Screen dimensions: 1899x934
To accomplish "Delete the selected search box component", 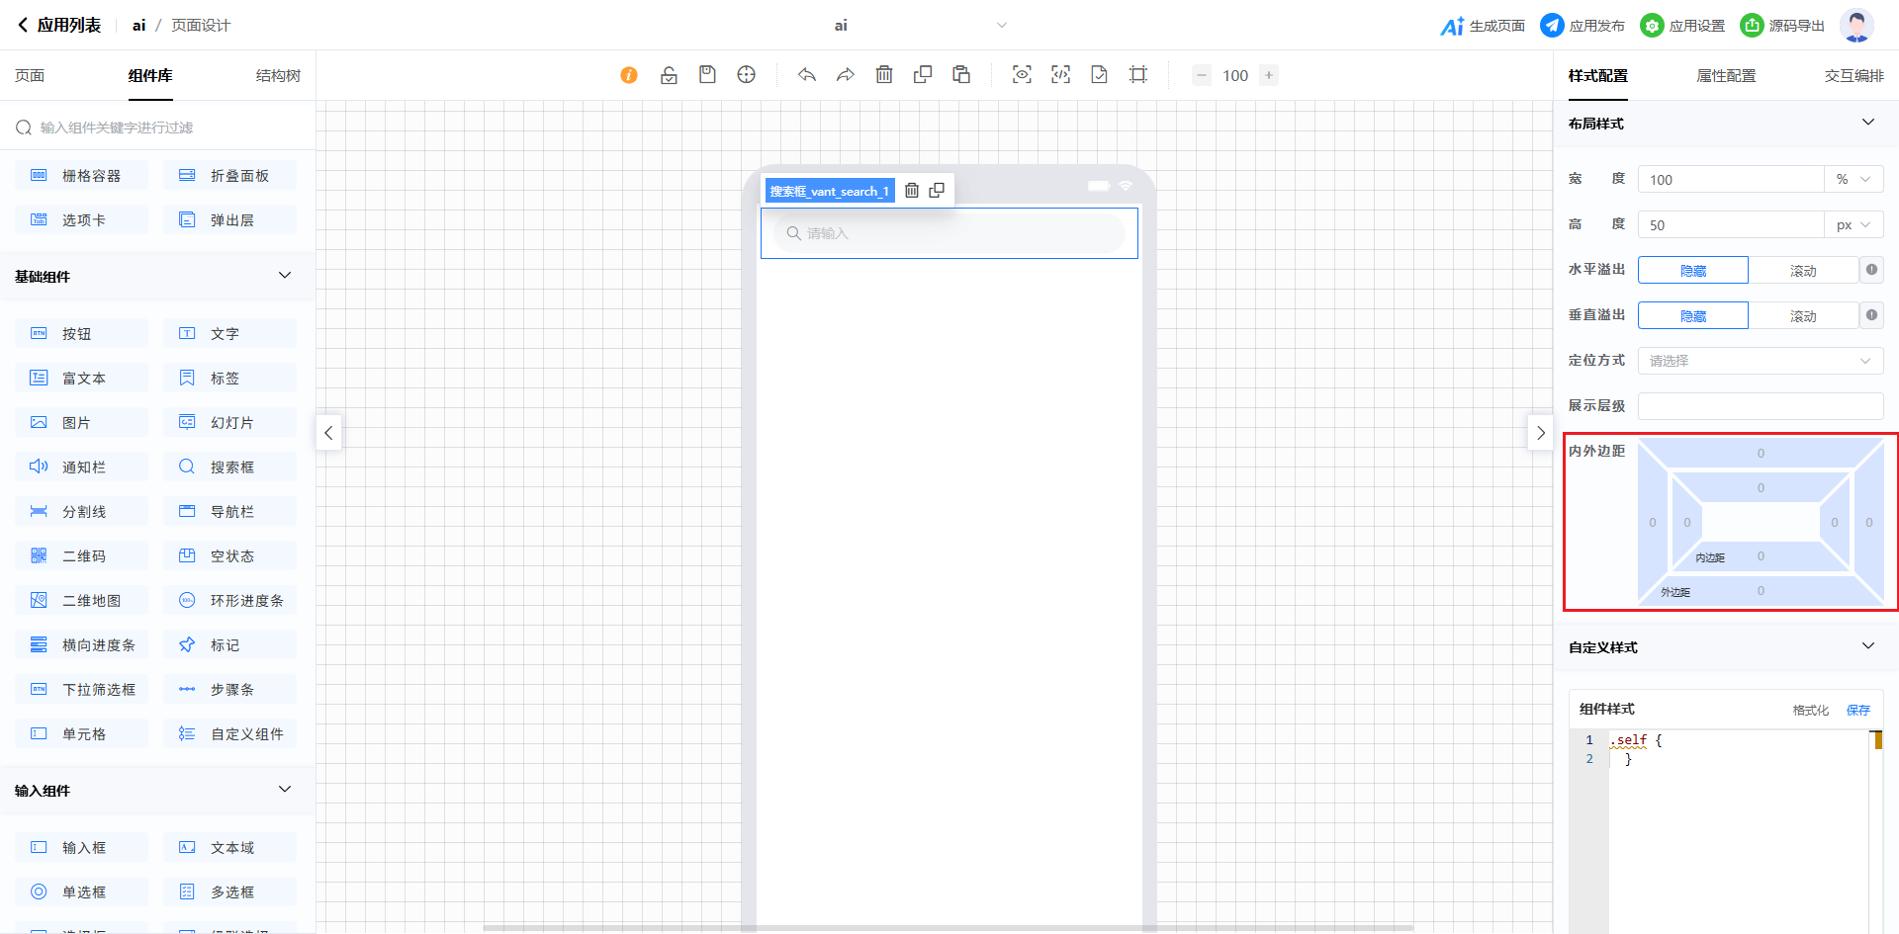I will point(912,191).
